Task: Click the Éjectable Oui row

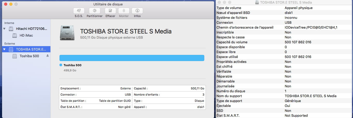Action: [x=284, y=106]
